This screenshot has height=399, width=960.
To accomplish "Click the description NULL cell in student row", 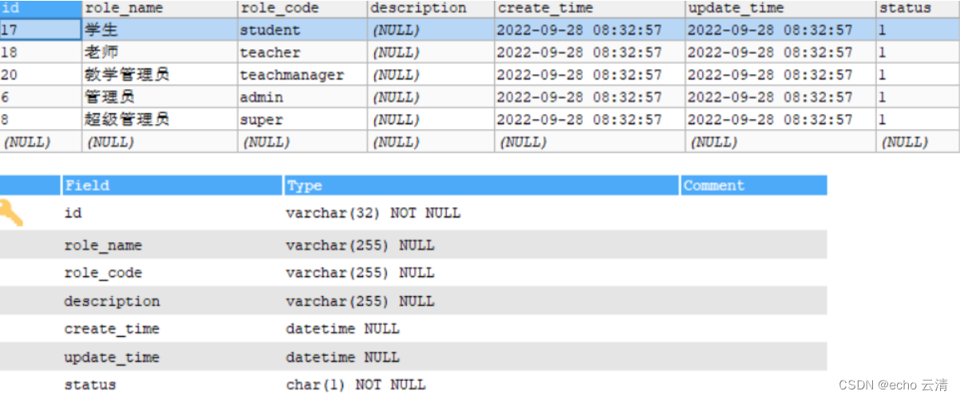I will (431, 30).
